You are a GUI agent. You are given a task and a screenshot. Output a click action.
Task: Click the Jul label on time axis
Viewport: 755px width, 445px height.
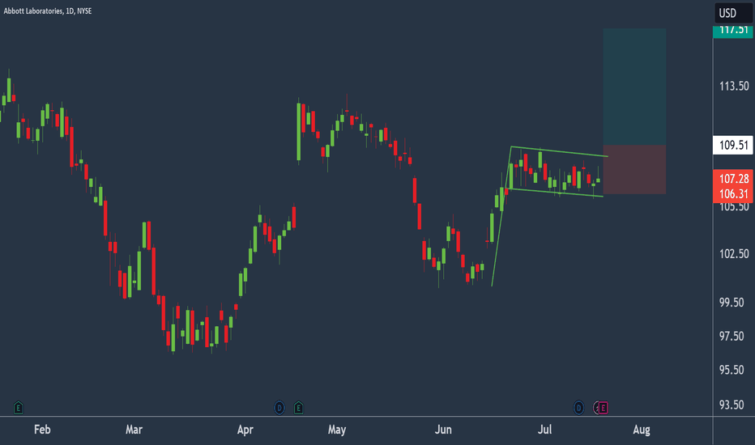[x=544, y=430]
